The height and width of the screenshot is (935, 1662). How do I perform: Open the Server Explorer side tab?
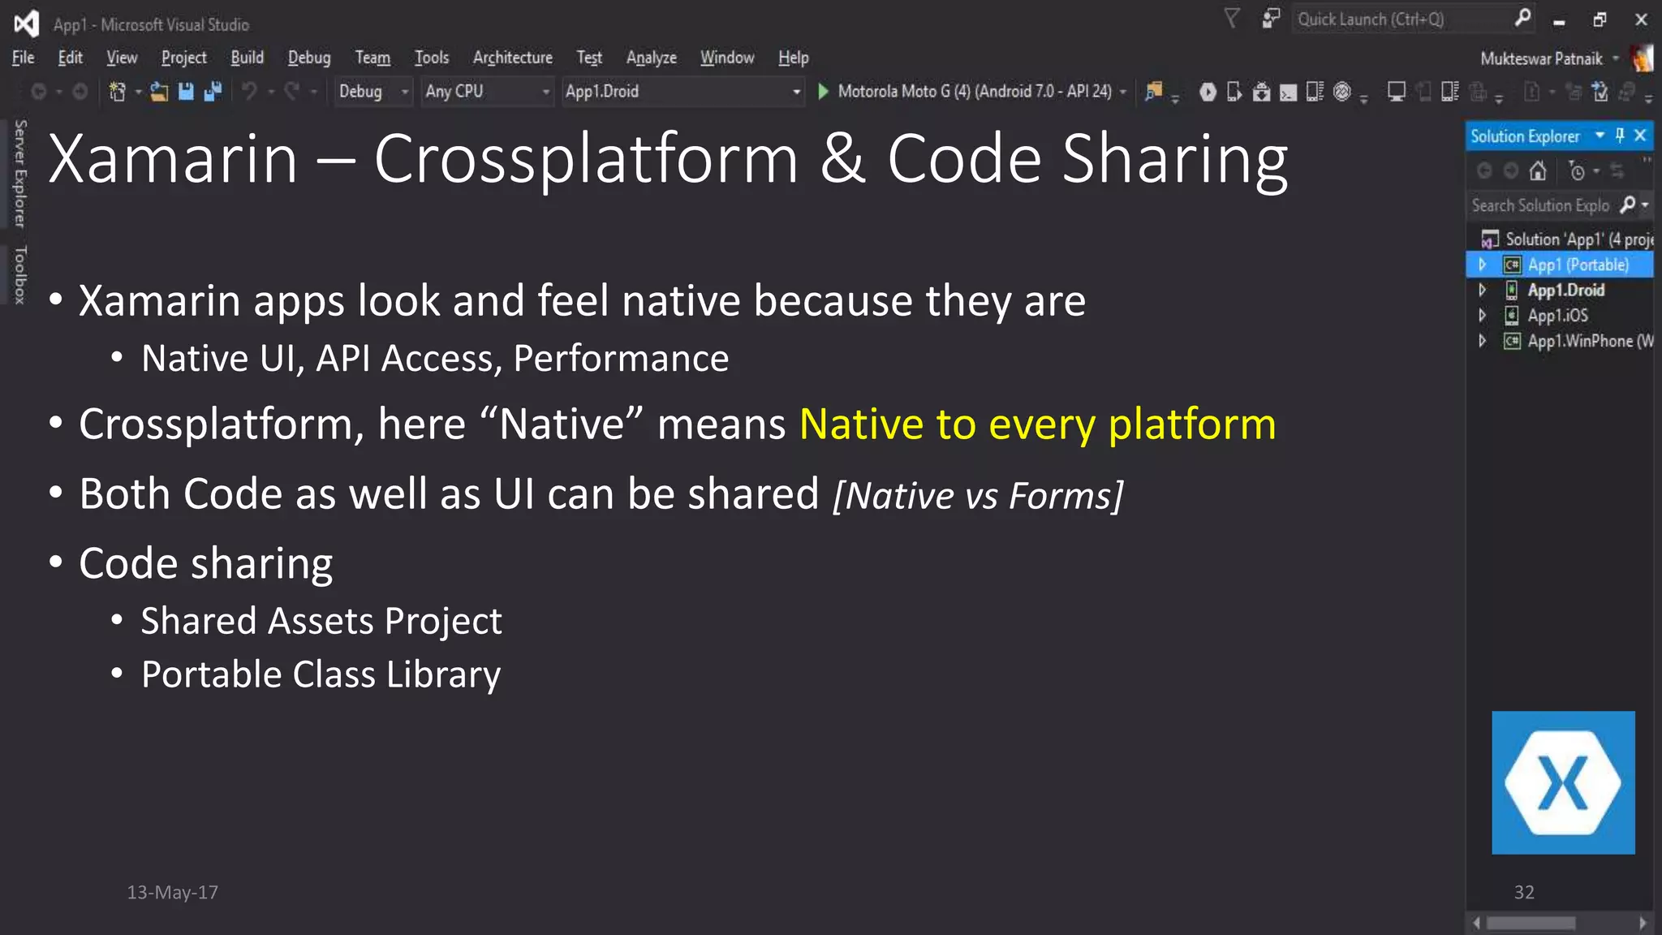click(x=20, y=174)
